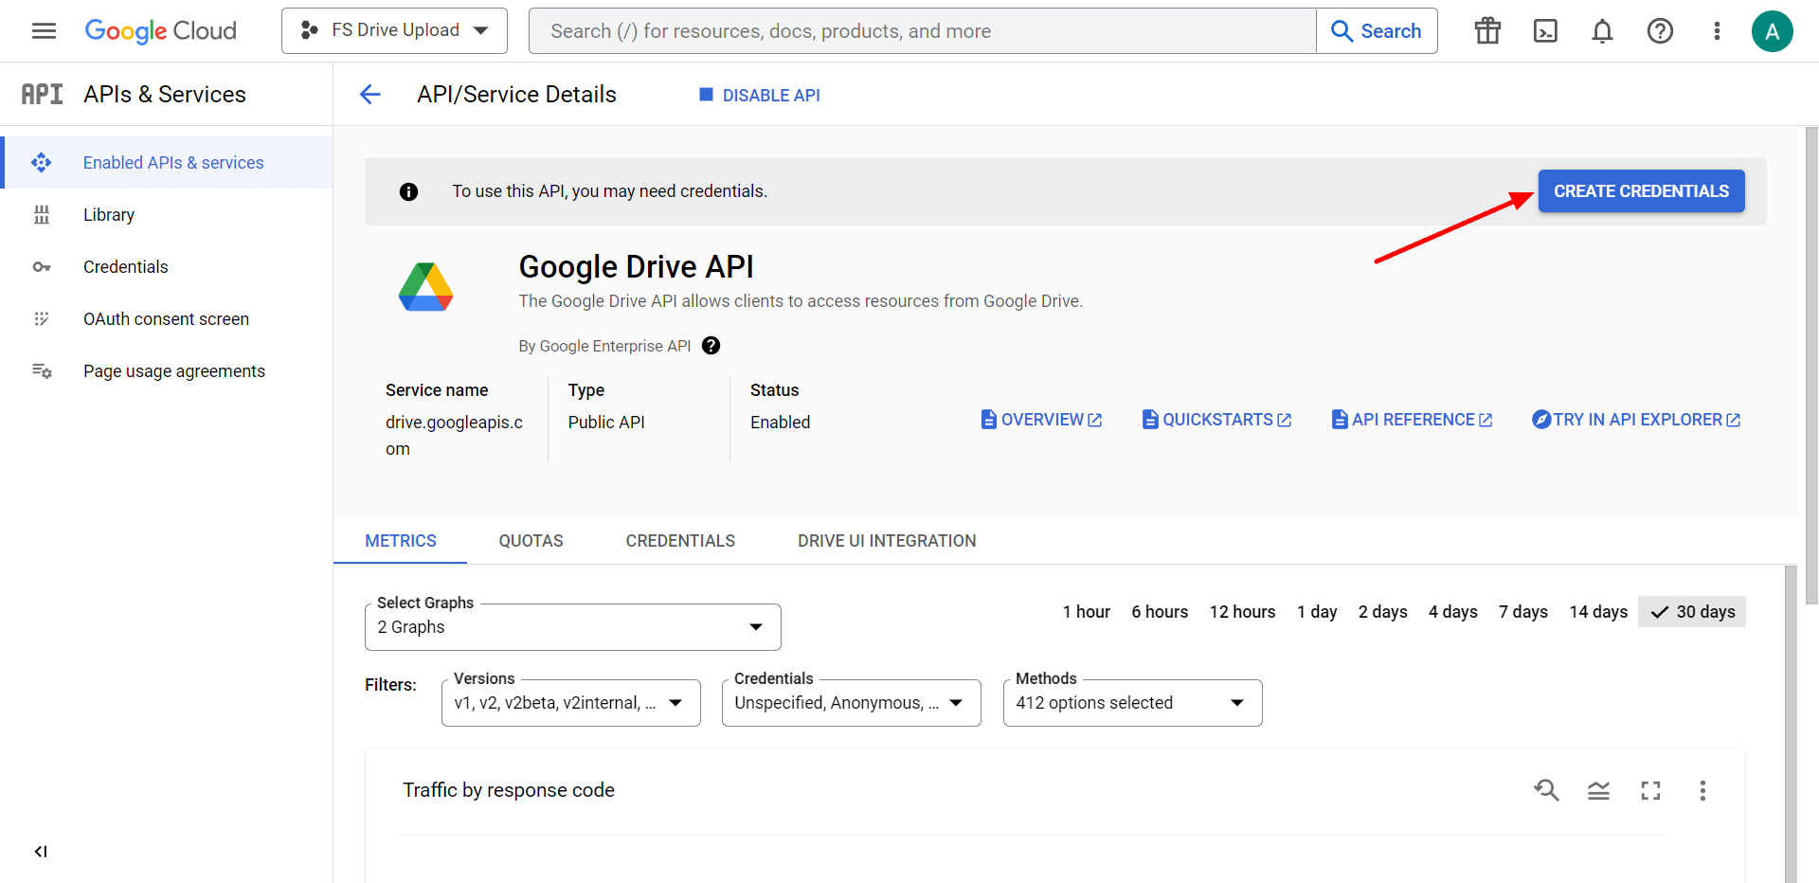Click the page vertical scrollbar

1811,366
